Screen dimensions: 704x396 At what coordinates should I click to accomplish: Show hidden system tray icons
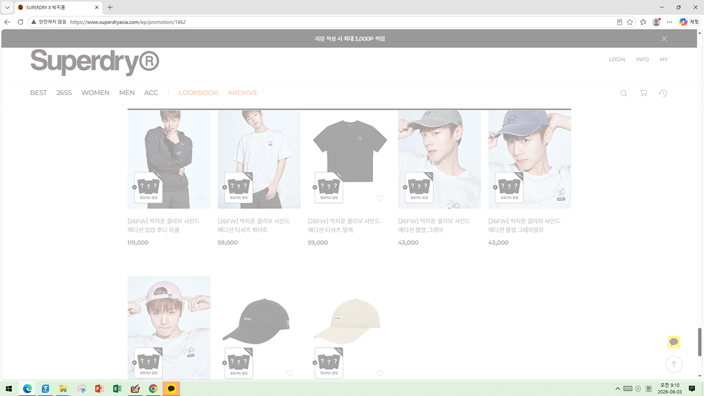click(x=617, y=388)
